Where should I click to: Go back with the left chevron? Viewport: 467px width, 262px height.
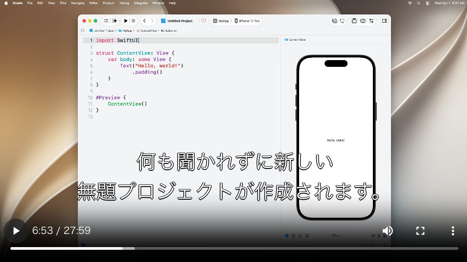pos(144,21)
